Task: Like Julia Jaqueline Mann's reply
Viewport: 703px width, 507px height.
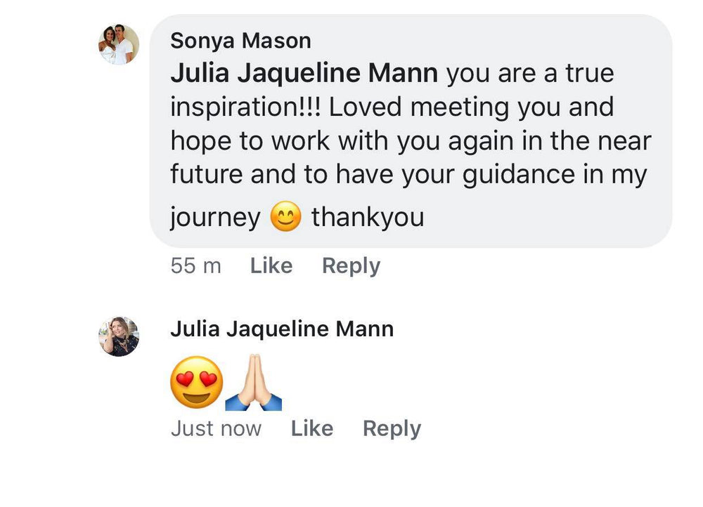Action: tap(312, 428)
